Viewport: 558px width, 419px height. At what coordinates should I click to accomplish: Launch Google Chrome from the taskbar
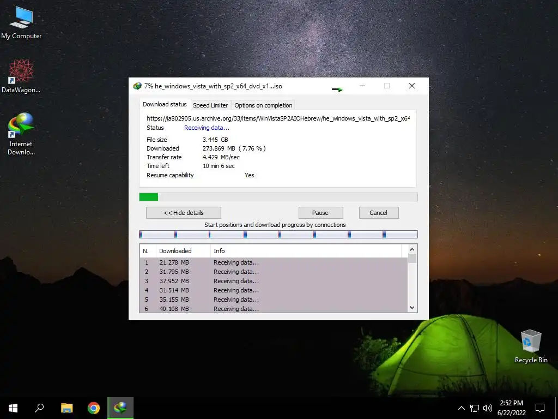point(94,408)
